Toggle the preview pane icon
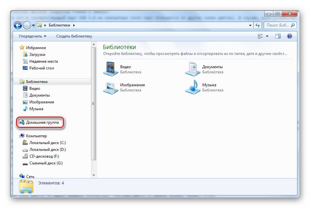Viewport: 310px width, 208px height. click(278, 36)
